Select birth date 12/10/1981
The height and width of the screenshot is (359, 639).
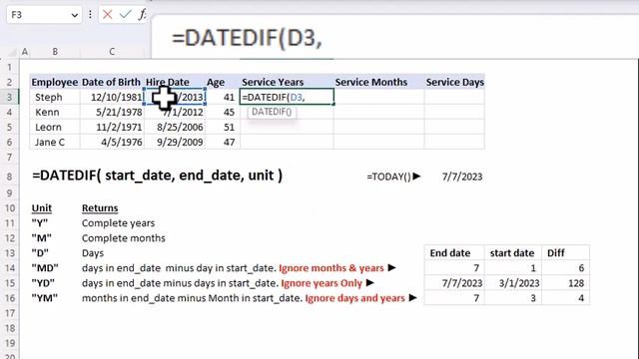(112, 97)
